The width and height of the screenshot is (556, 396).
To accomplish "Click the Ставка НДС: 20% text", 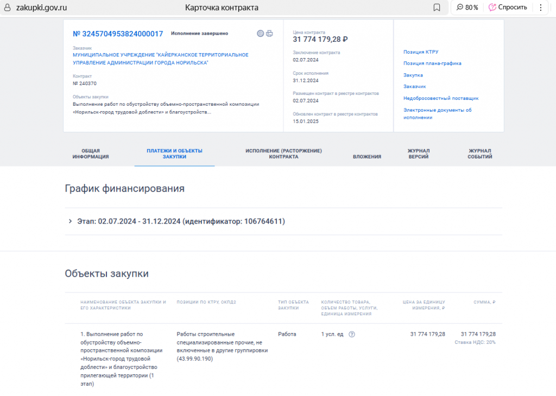I will coord(475,342).
